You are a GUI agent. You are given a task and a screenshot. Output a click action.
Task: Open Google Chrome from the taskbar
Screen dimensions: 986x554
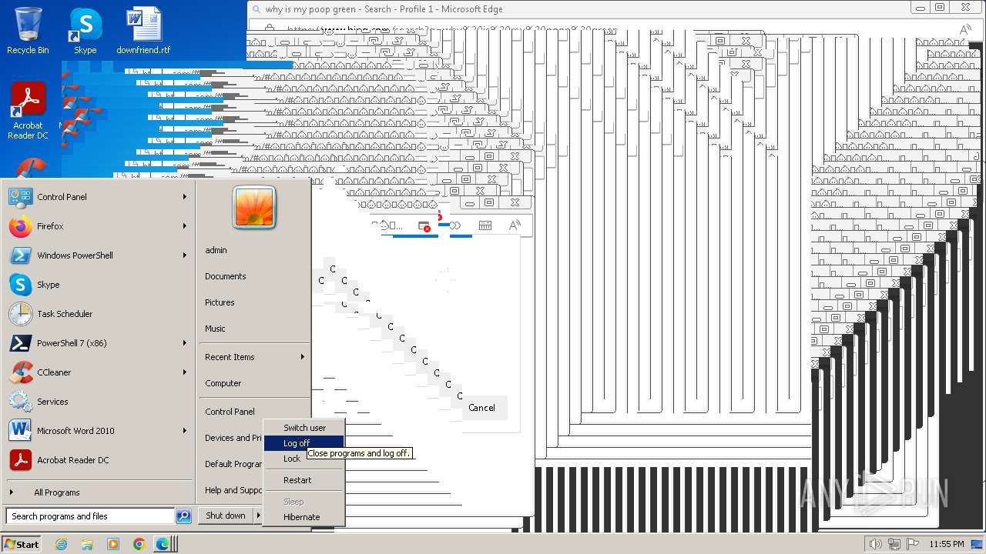[x=139, y=544]
